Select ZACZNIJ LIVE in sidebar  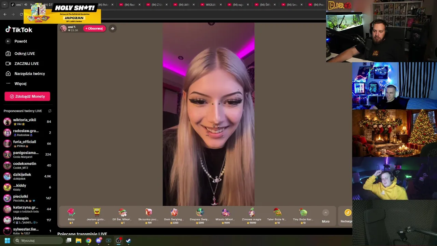[x=23, y=64]
